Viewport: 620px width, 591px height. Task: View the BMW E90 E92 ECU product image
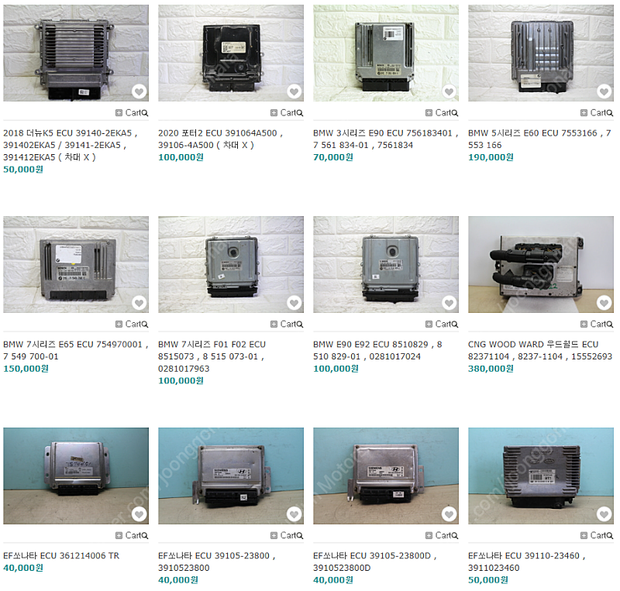click(386, 264)
